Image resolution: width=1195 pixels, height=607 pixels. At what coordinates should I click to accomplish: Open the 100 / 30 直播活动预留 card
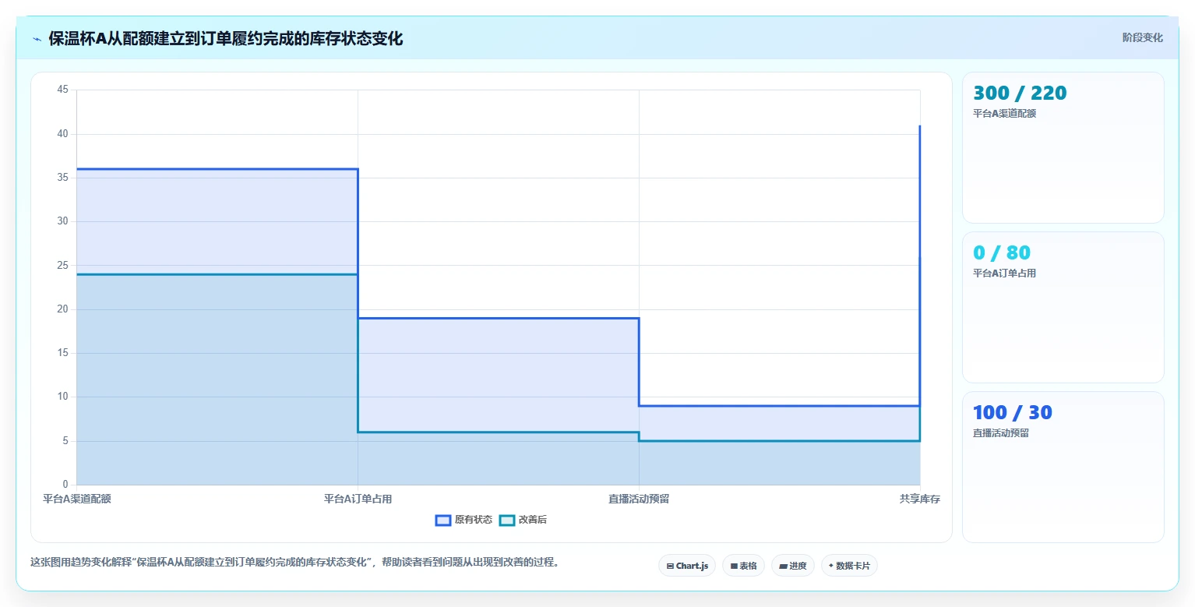coord(1063,467)
